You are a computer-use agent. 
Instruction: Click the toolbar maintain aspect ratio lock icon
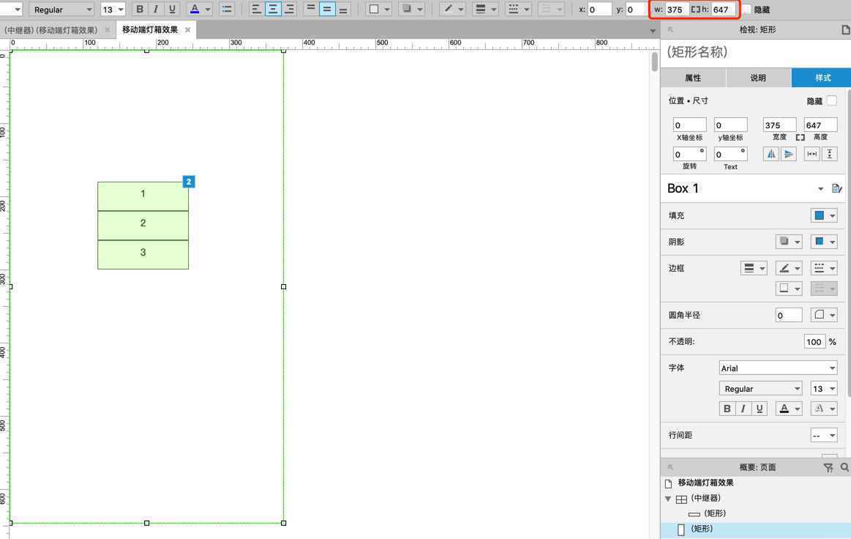694,10
